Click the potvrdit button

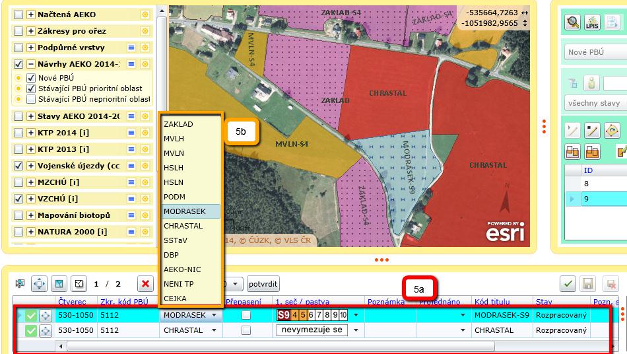click(263, 284)
